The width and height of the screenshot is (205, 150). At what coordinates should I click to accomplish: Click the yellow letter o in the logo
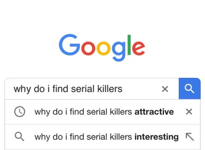103,48
